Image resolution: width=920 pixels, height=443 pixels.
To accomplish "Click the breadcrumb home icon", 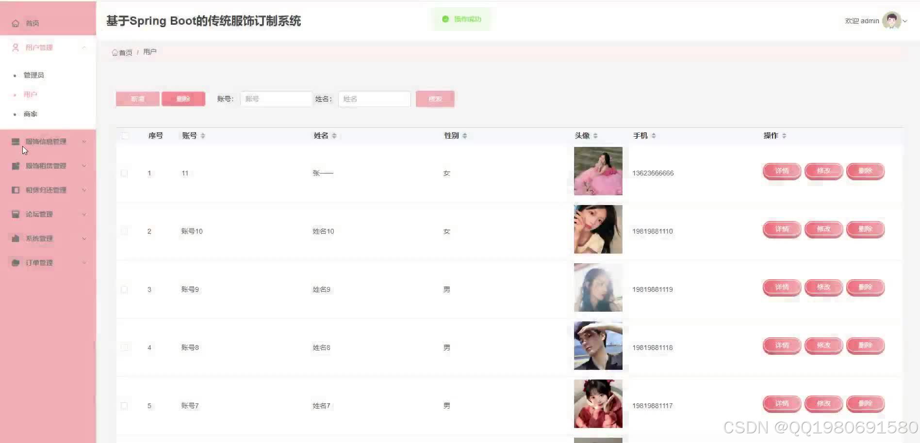I will 115,52.
